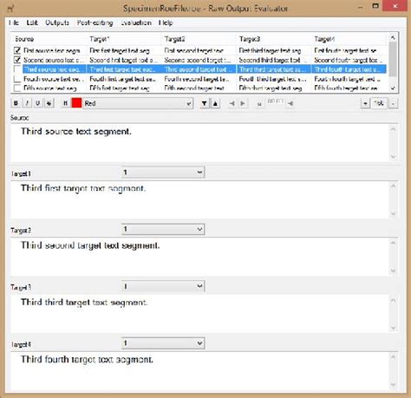Open the Edit menu

click(32, 23)
